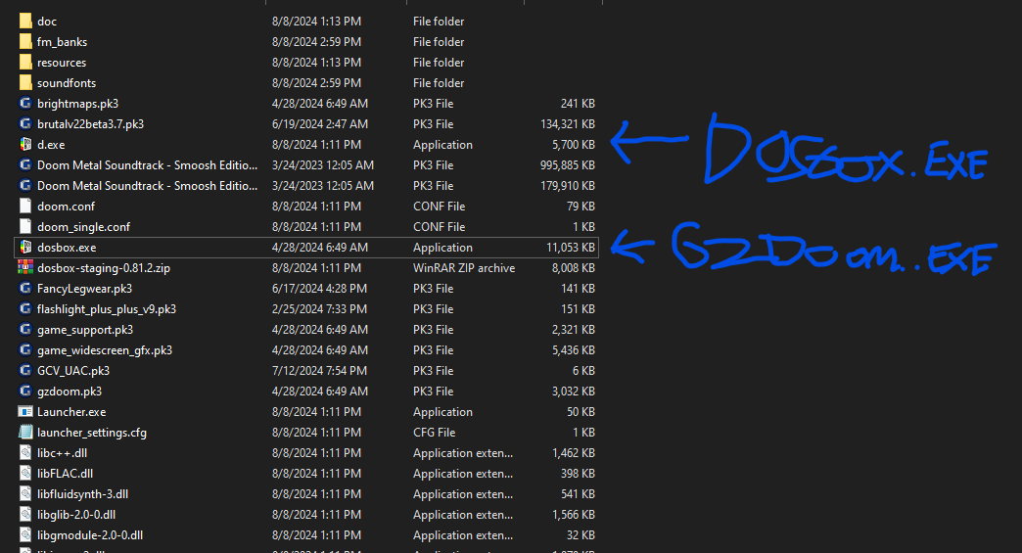The width and height of the screenshot is (1022, 553).
Task: Click the file name dosbox.exe
Action: 67,248
